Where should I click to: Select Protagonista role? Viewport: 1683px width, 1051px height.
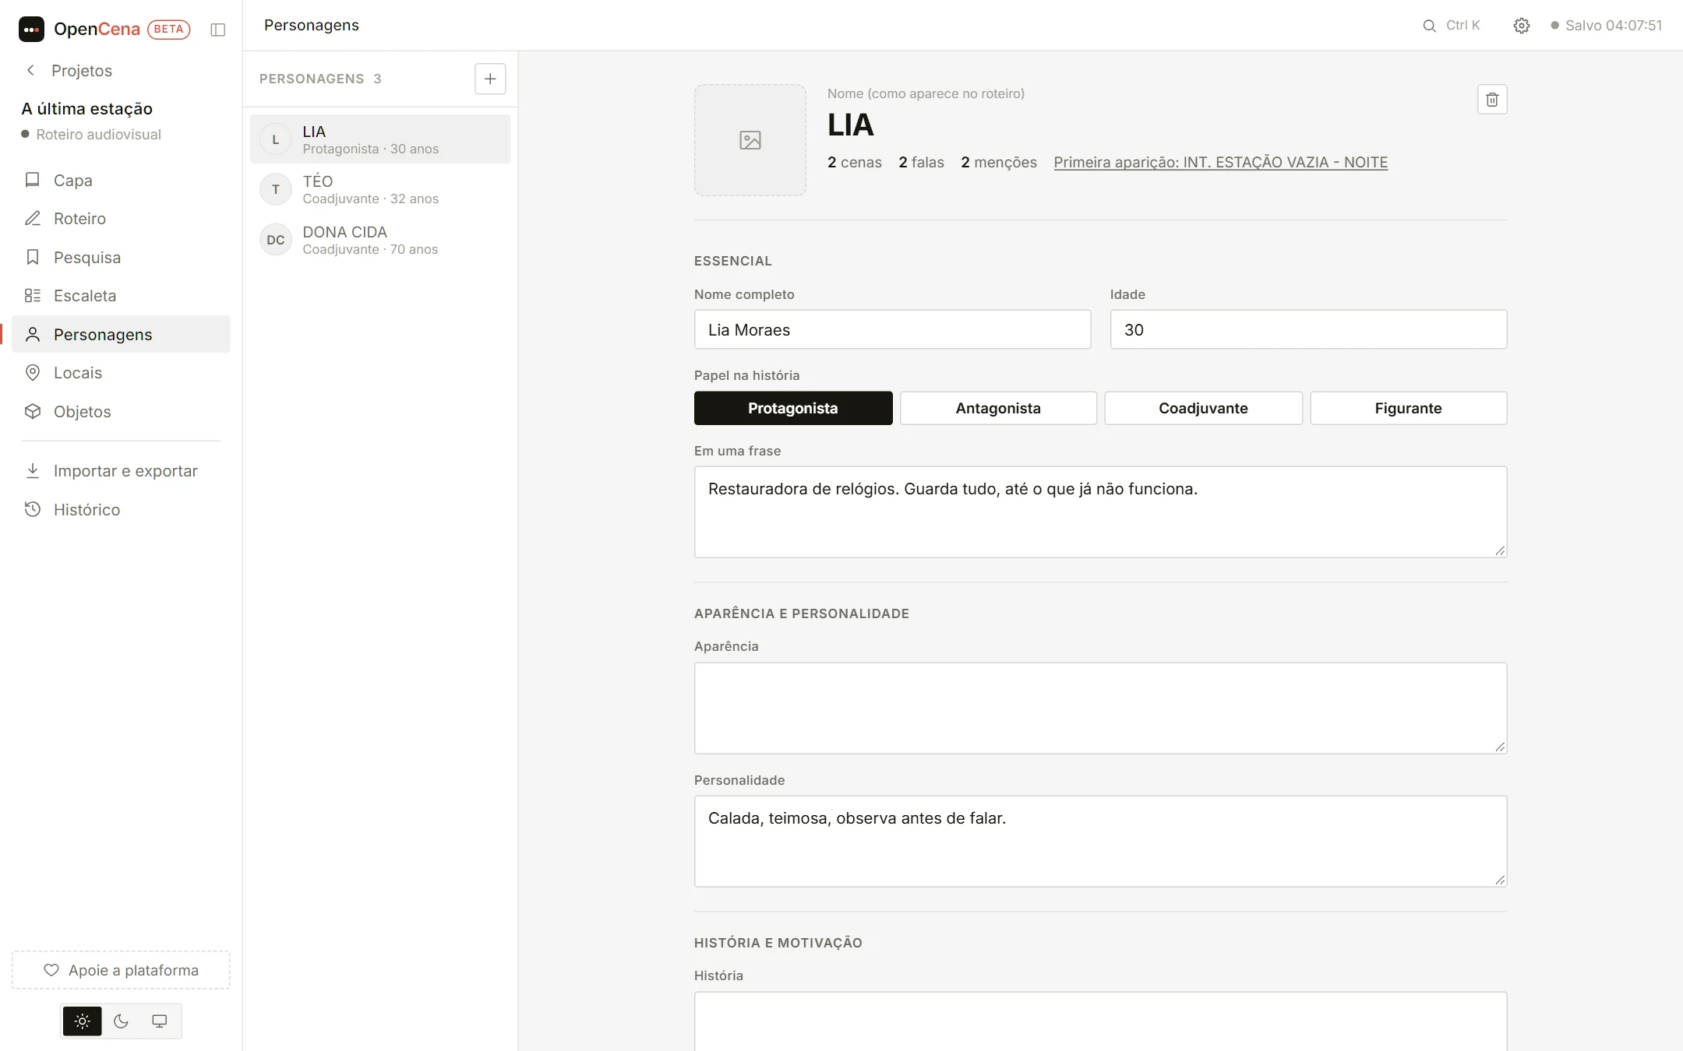793,409
